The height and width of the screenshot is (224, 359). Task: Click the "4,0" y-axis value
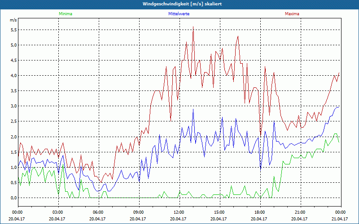pyautogui.click(x=13, y=76)
